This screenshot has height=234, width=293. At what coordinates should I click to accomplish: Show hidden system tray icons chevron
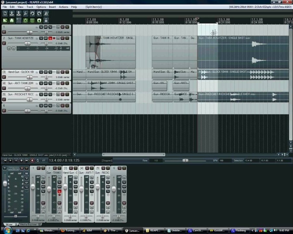(x=253, y=230)
